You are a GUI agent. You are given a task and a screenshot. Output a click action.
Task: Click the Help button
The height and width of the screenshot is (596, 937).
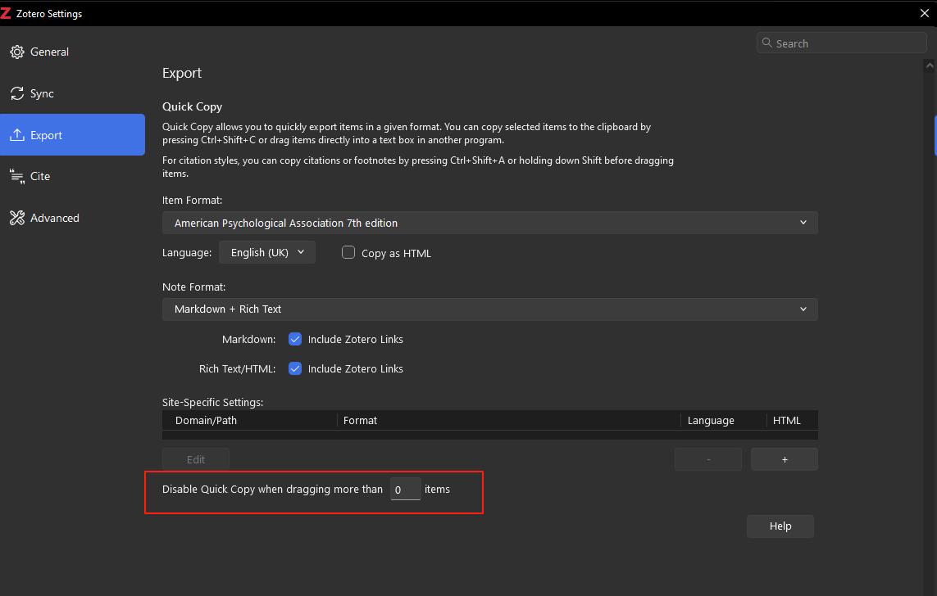(x=780, y=526)
